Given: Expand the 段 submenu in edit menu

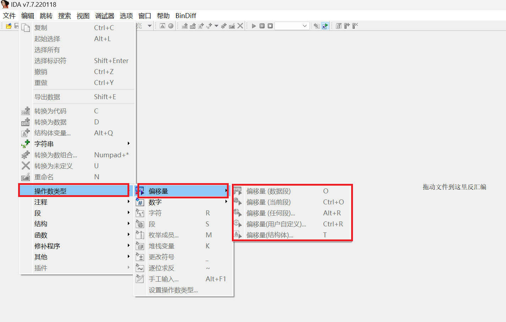Looking at the screenshot, I should coord(77,213).
